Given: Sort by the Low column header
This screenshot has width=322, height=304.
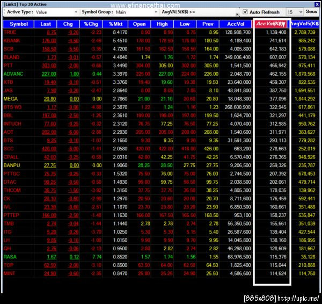Looking at the screenshot, I should [185, 24].
